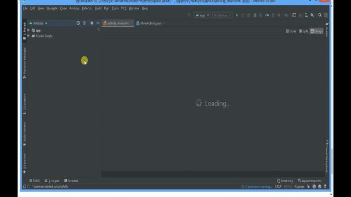351x197 pixels.
Task: Switch editor to Design view
Action: 316,31
